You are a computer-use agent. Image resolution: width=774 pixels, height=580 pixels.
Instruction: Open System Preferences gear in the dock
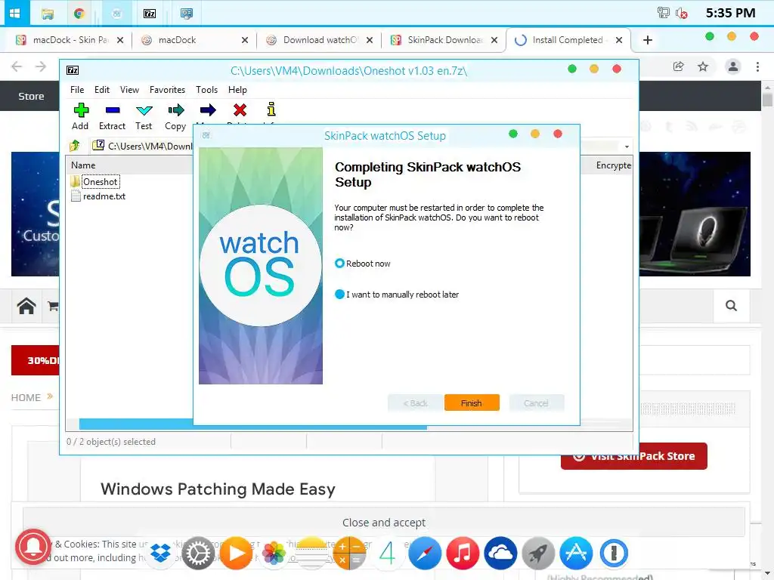pos(198,553)
